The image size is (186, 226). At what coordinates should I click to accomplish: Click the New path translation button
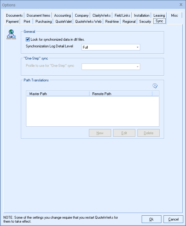(100, 133)
